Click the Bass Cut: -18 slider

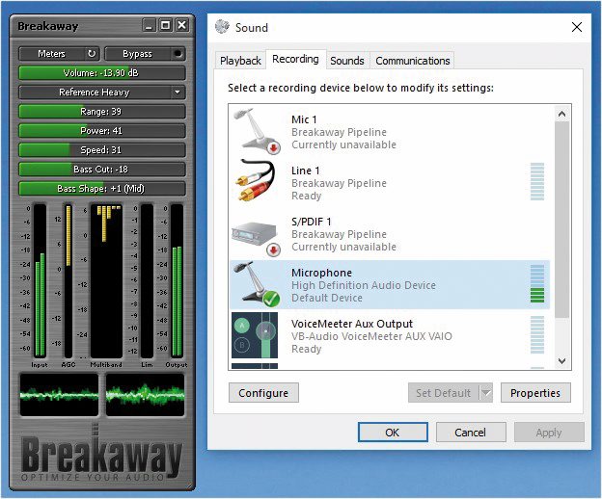pyautogui.click(x=102, y=169)
